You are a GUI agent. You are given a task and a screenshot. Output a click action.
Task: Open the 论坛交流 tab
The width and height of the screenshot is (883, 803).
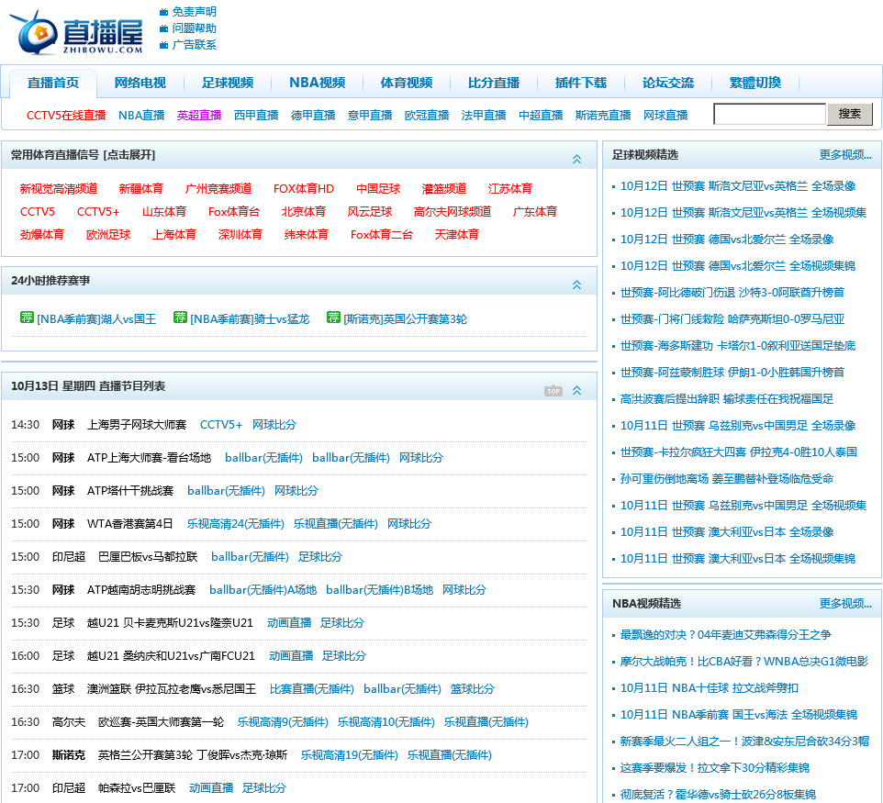(668, 83)
